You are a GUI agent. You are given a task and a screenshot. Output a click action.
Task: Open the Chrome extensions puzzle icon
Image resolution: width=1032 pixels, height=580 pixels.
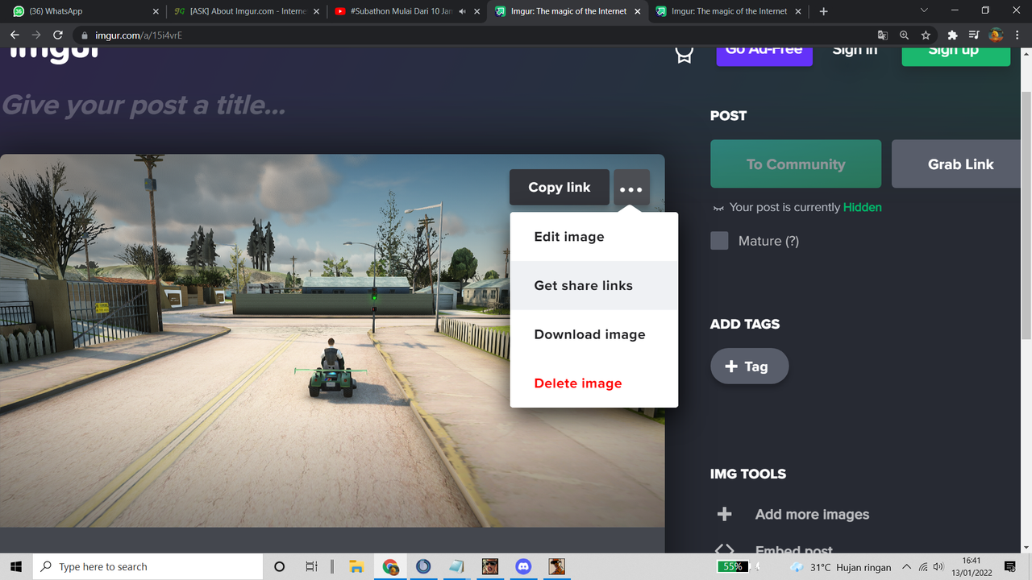click(x=952, y=35)
